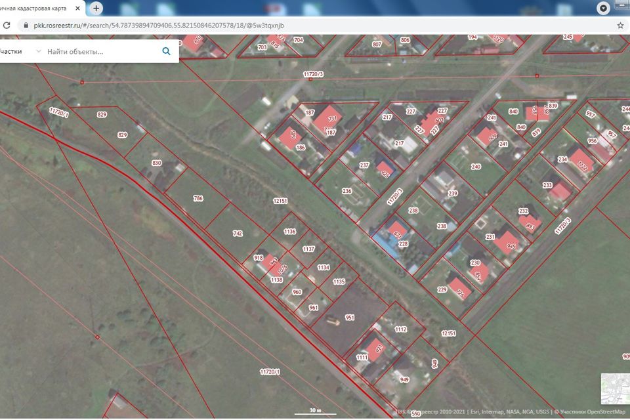This screenshot has width=630, height=420.
Task: Click parcel 240 on the map
Action: (x=476, y=167)
